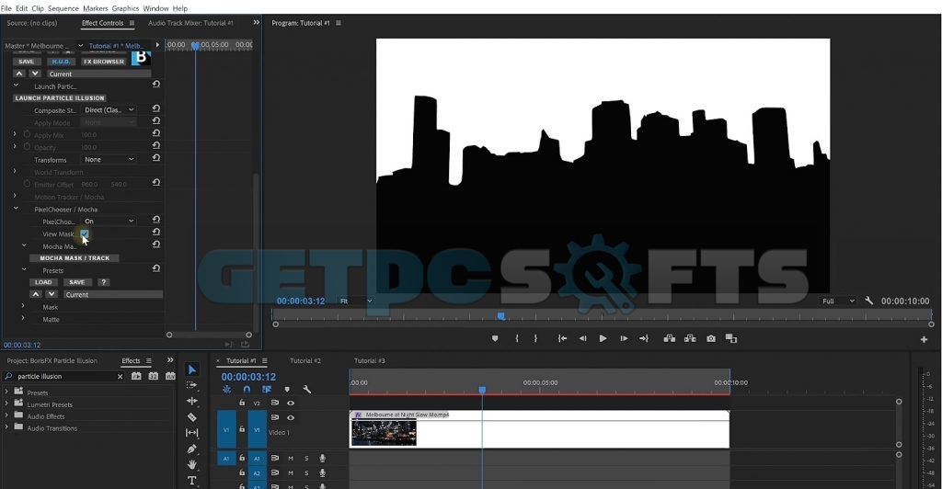
Task: Open the Button Editor plus icon
Action: pyautogui.click(x=924, y=339)
